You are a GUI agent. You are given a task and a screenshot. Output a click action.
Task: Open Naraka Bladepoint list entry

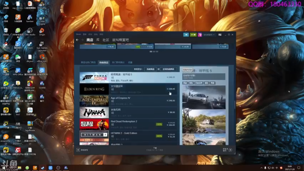pos(129,112)
